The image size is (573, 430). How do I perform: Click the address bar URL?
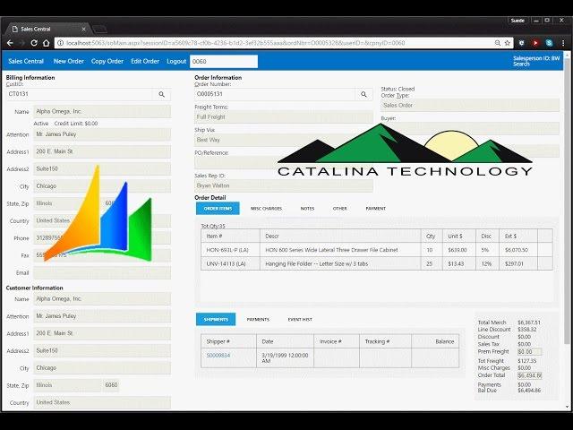pos(235,43)
